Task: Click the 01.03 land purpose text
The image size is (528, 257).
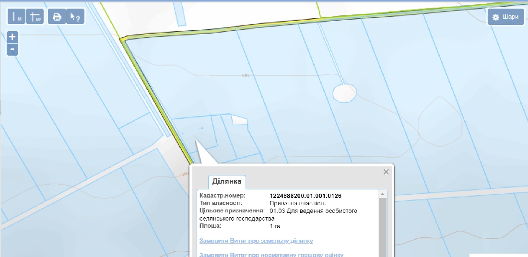Action: [x=314, y=211]
